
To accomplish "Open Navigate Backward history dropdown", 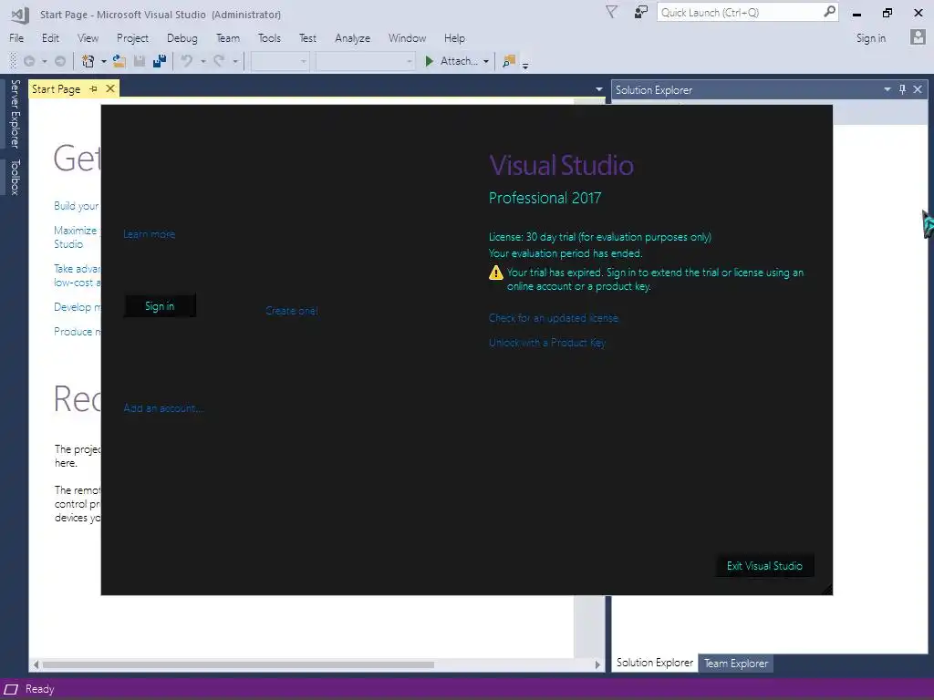I will click(44, 62).
